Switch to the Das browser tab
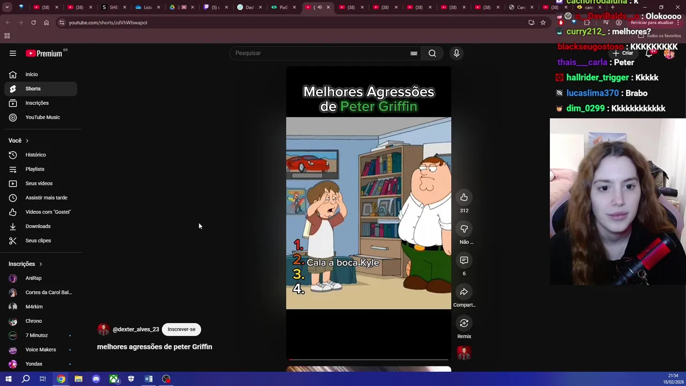Image resolution: width=686 pixels, height=386 pixels. 248,8
